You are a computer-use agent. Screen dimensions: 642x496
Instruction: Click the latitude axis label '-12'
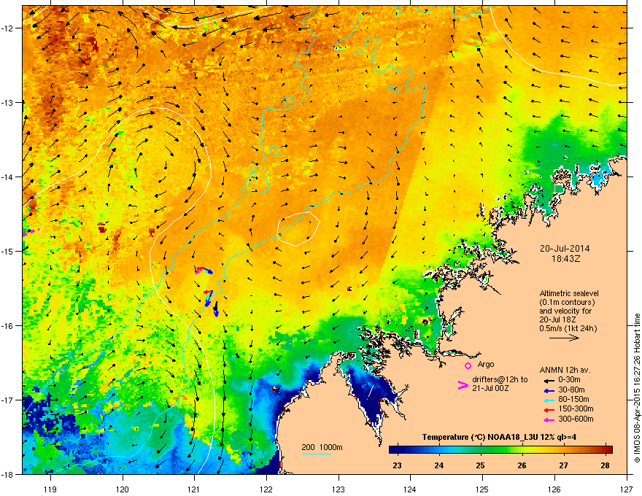coord(7,28)
